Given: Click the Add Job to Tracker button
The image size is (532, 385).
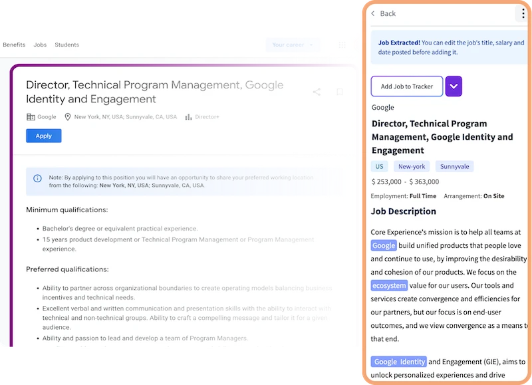Looking at the screenshot, I should 407,86.
